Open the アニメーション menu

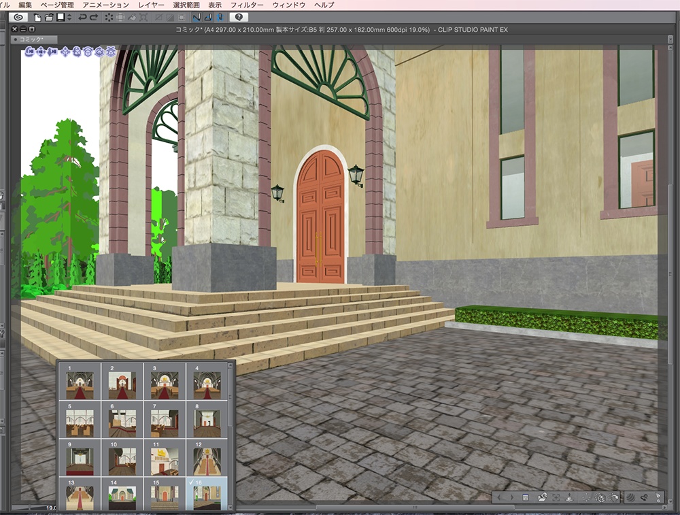coord(105,5)
